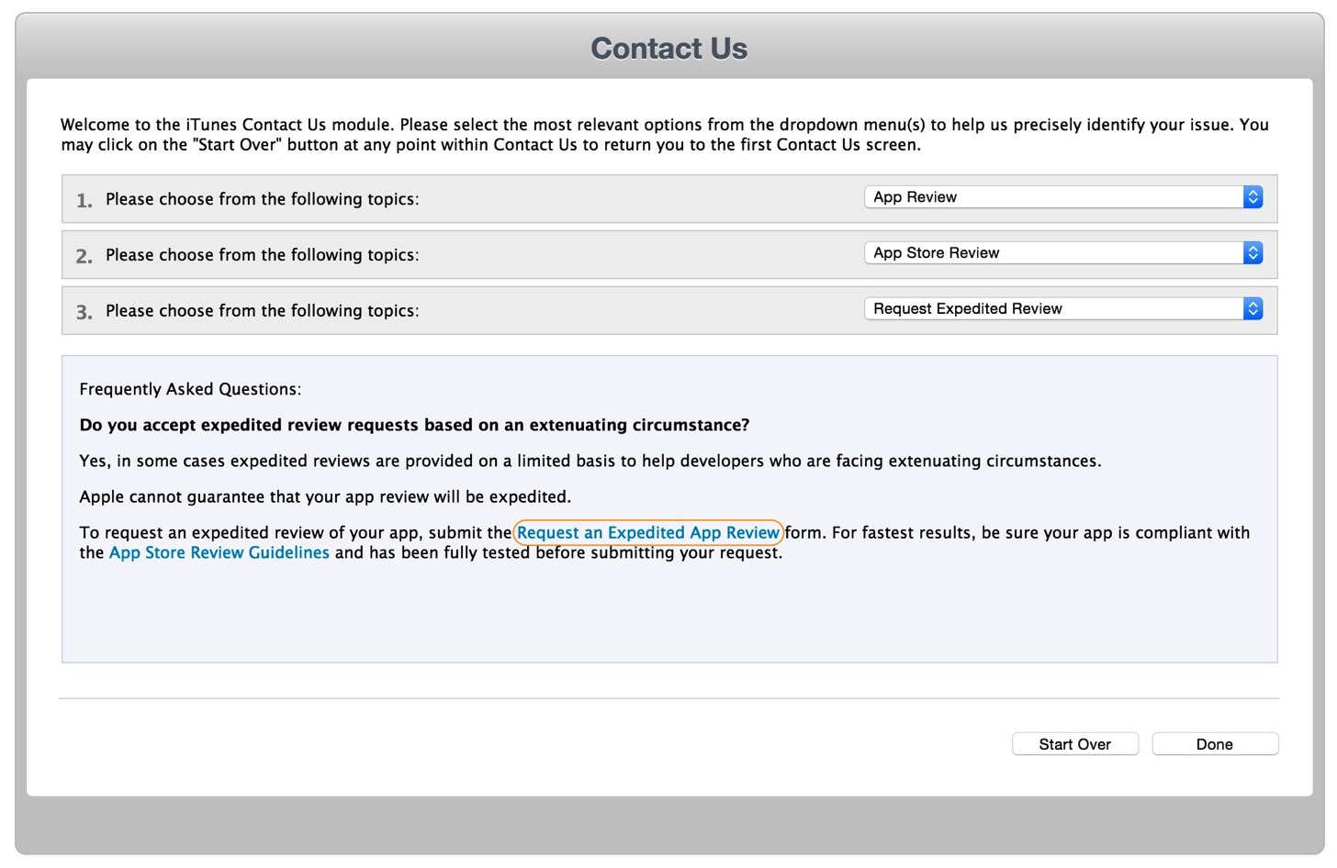Select the second topic row label
This screenshot has width=1337, height=868.
[x=263, y=255]
